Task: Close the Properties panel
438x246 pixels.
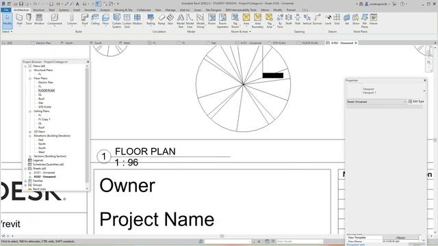Action: coord(425,81)
